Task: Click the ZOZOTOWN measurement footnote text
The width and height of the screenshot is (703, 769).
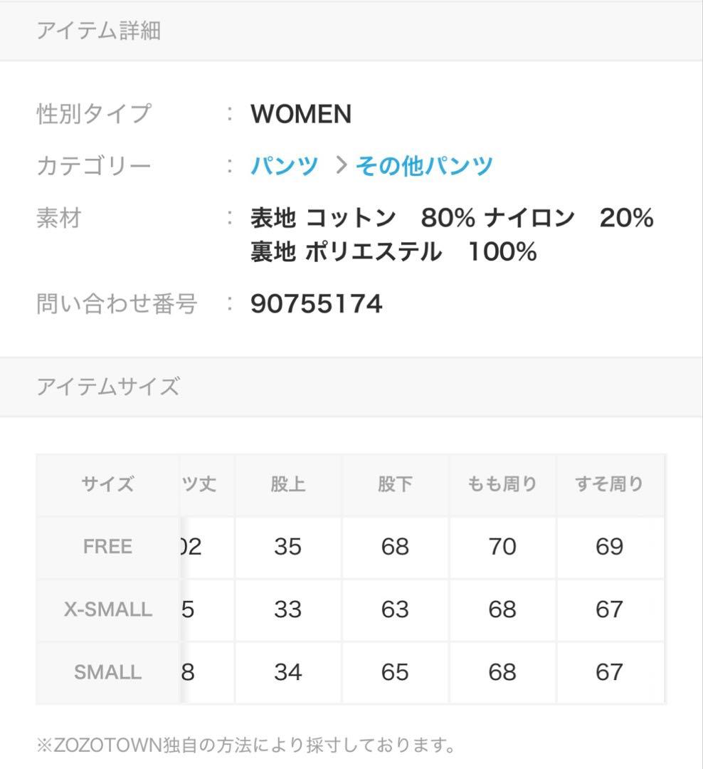Action: pos(246,746)
